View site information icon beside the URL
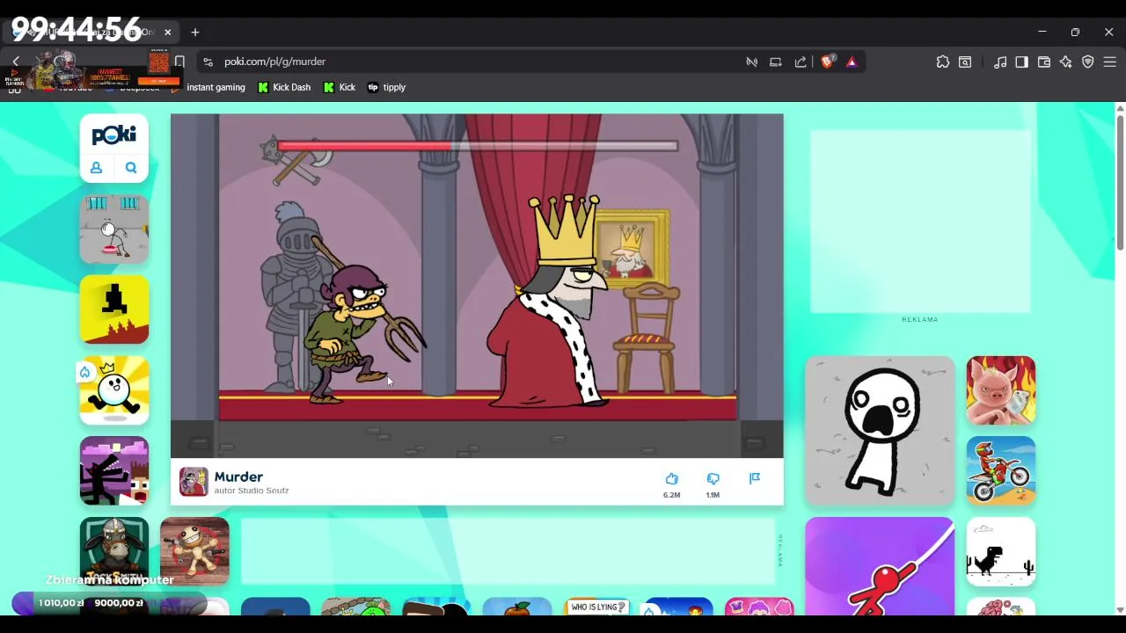Image resolution: width=1126 pixels, height=633 pixels. point(208,62)
